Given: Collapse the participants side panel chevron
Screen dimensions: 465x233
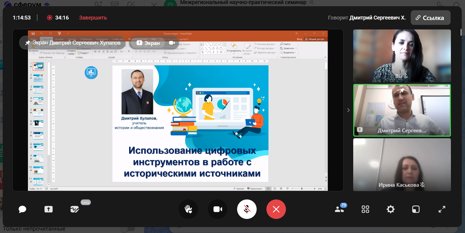Looking at the screenshot, I should pyautogui.click(x=348, y=110).
